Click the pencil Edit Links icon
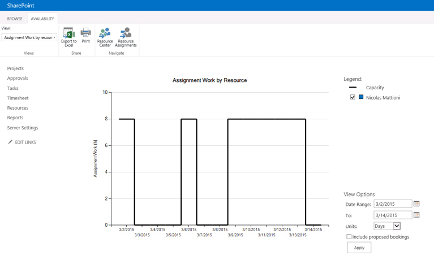The image size is (434, 264). point(10,142)
